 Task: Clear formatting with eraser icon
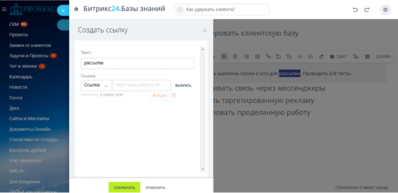point(321,57)
